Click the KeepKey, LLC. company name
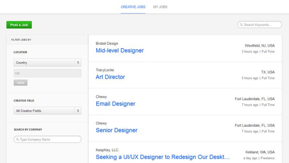The image size is (289, 163). (x=107, y=150)
